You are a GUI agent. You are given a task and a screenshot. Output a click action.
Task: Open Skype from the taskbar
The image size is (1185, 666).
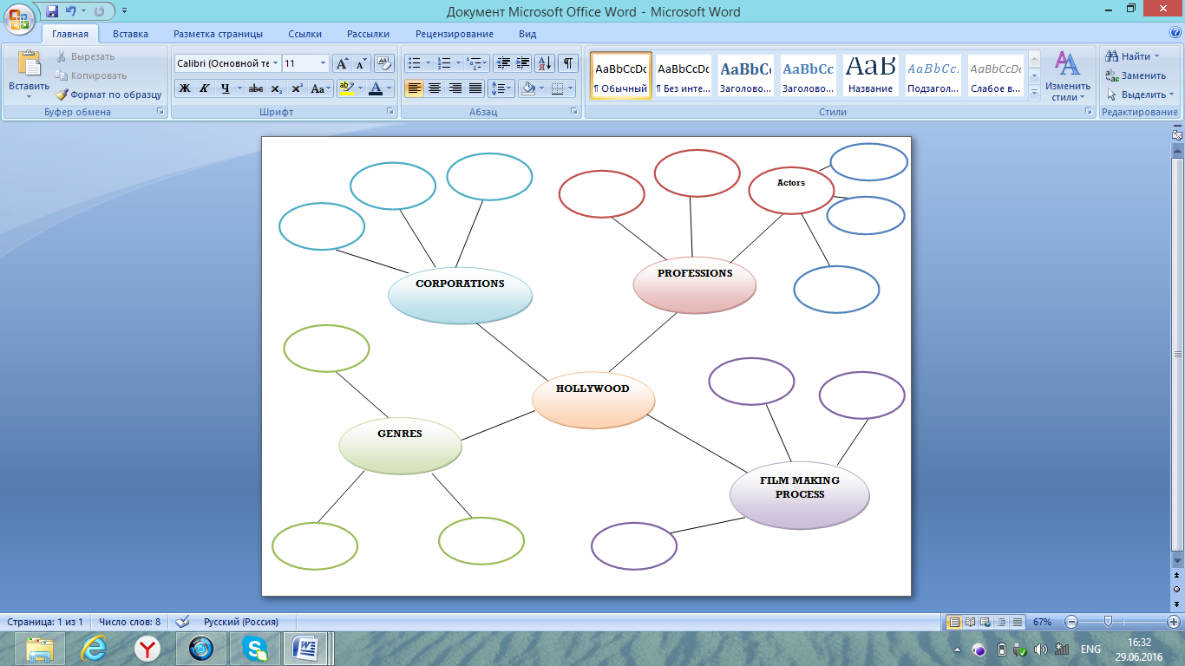(255, 649)
